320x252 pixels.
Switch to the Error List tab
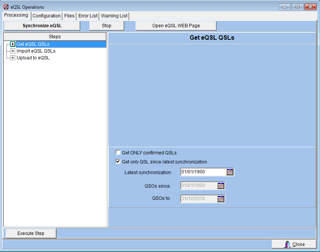pyautogui.click(x=88, y=16)
